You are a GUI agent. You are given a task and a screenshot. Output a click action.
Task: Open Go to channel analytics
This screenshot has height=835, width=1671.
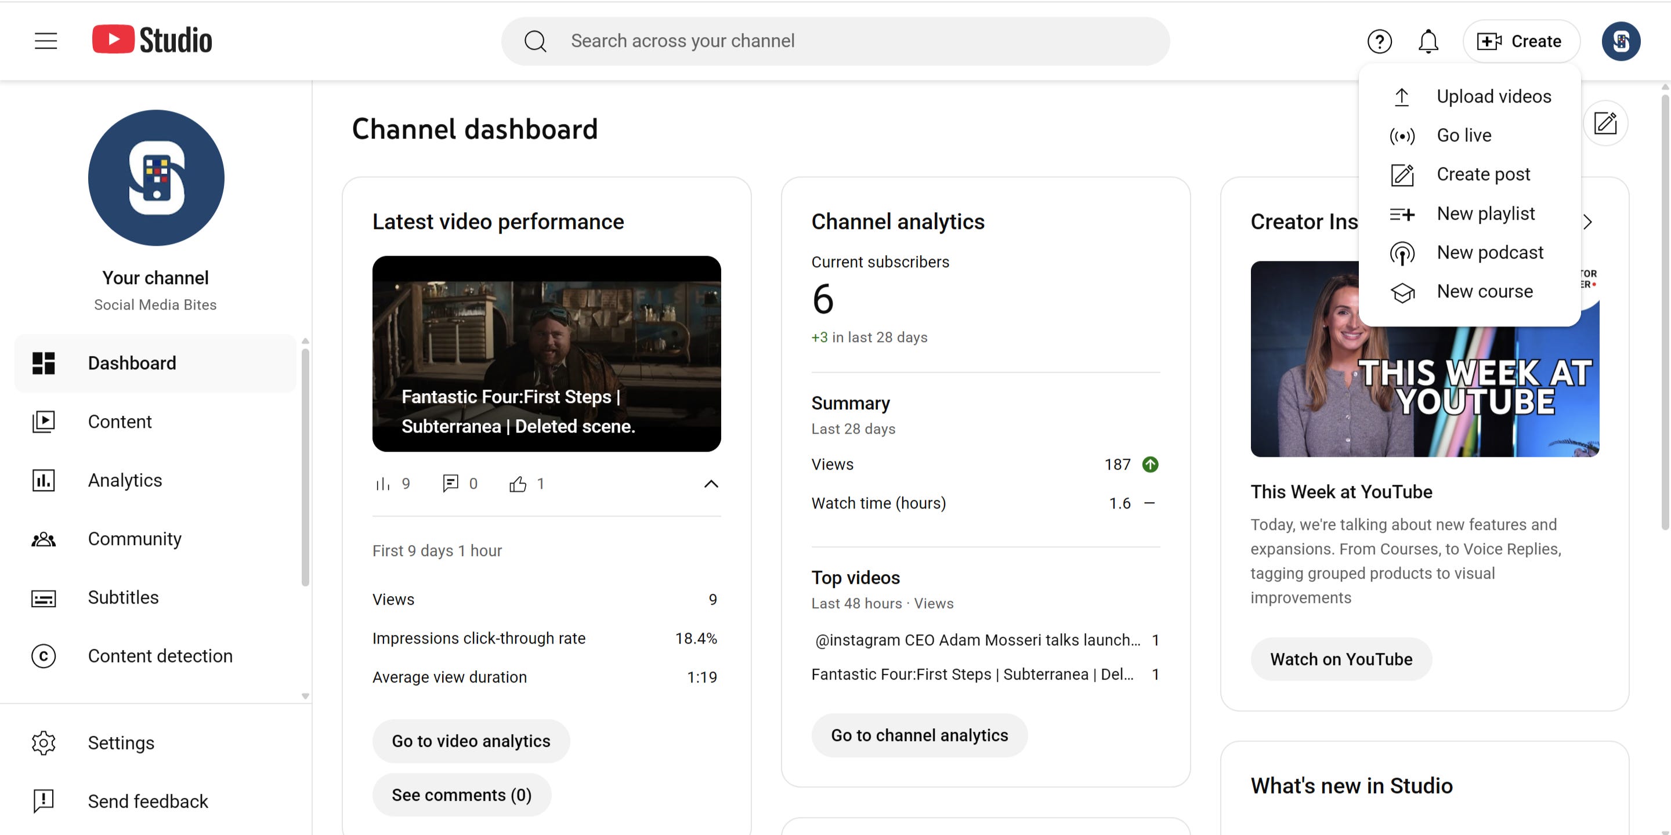pos(918,735)
